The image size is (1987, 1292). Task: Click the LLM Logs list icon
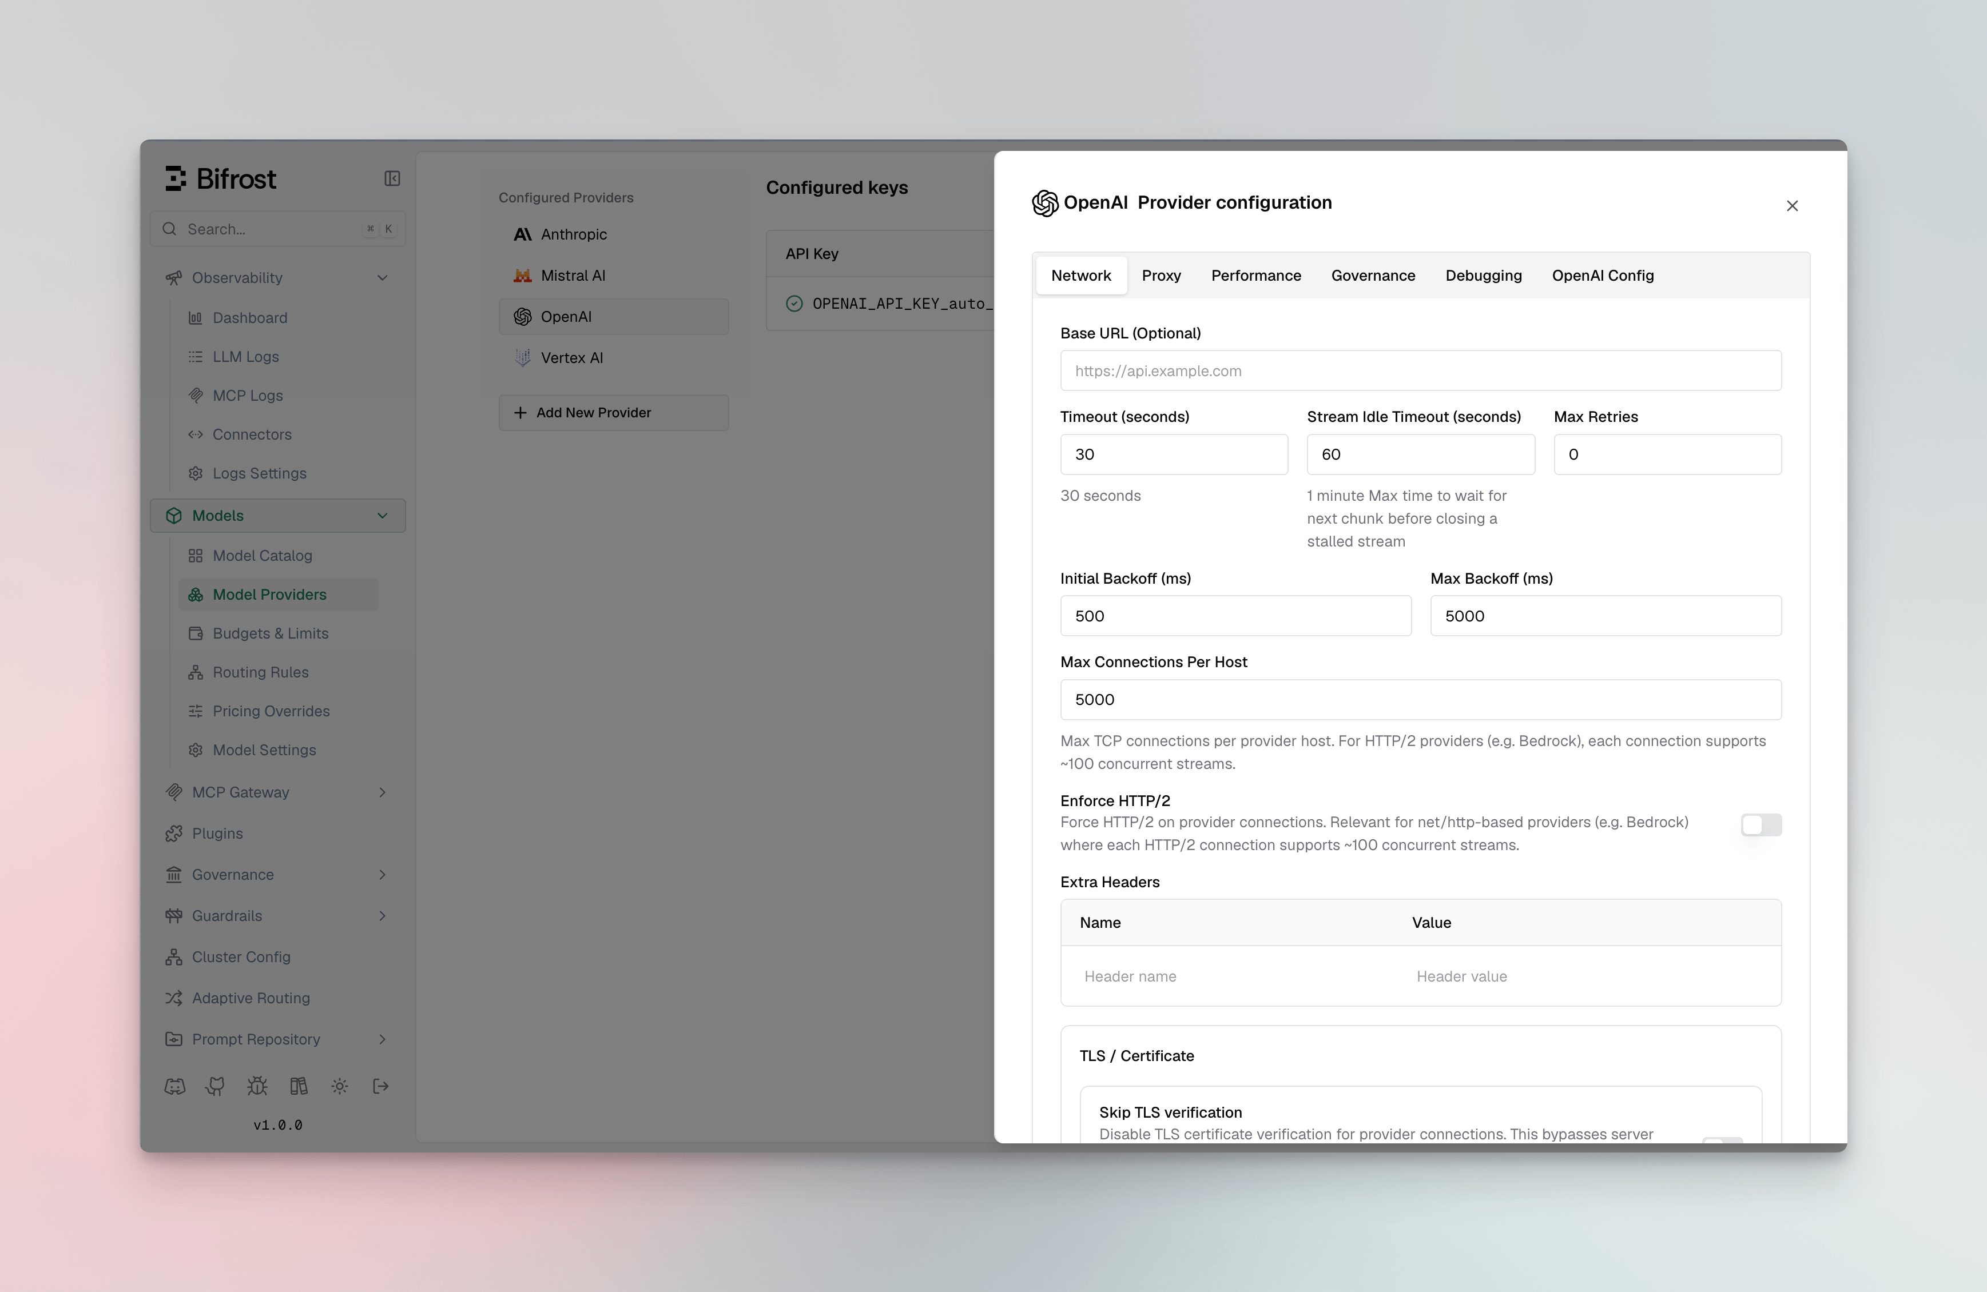[196, 357]
